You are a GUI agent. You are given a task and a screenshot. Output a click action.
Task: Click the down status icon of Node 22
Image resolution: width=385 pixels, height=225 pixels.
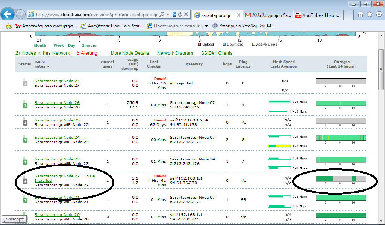pyautogui.click(x=25, y=180)
